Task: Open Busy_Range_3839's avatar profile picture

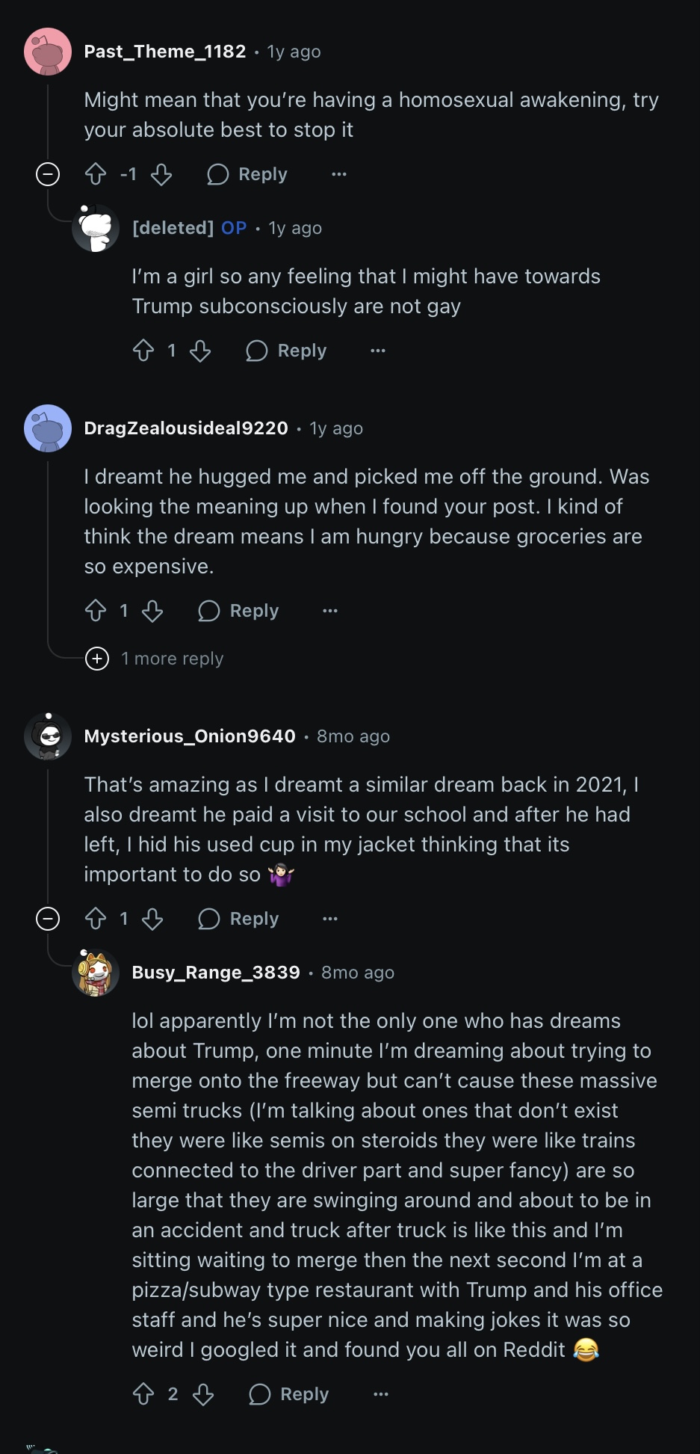Action: (96, 973)
